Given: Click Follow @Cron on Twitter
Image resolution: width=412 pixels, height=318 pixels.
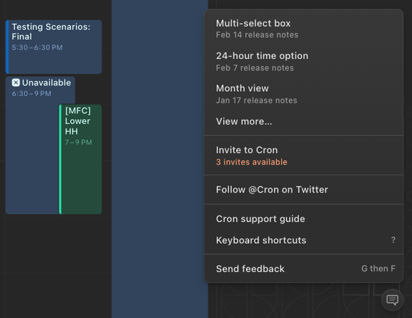Looking at the screenshot, I should 304,190.
